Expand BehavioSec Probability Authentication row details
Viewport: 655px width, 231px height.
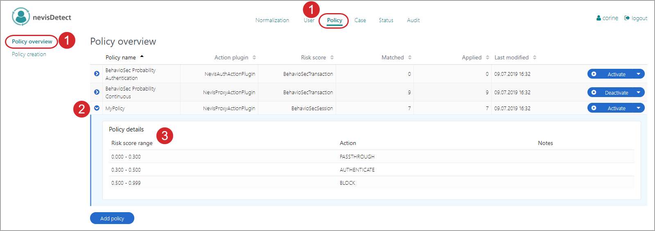click(x=97, y=74)
